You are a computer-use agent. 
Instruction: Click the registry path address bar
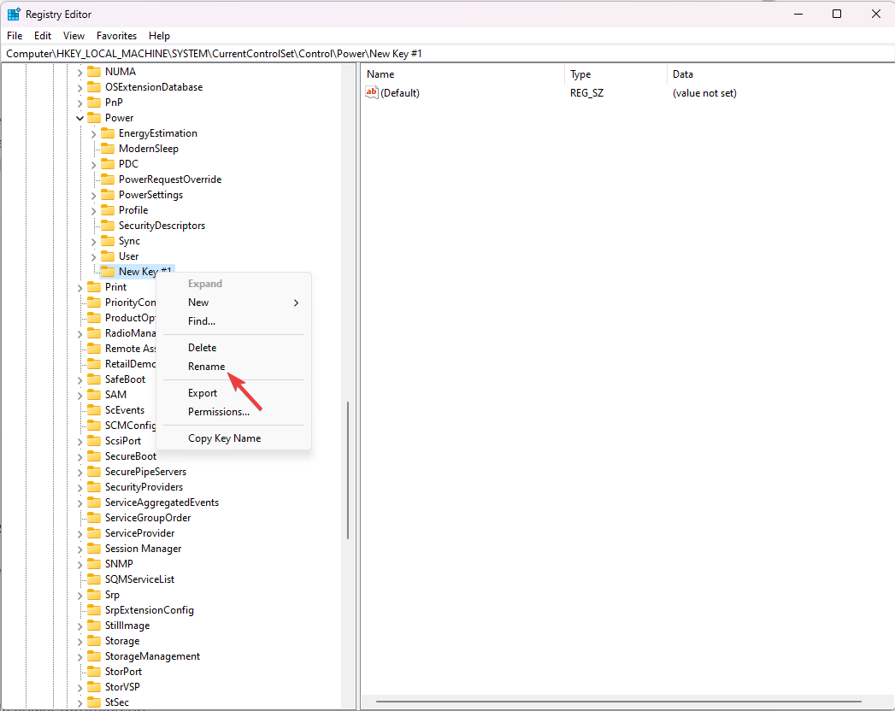coord(445,54)
